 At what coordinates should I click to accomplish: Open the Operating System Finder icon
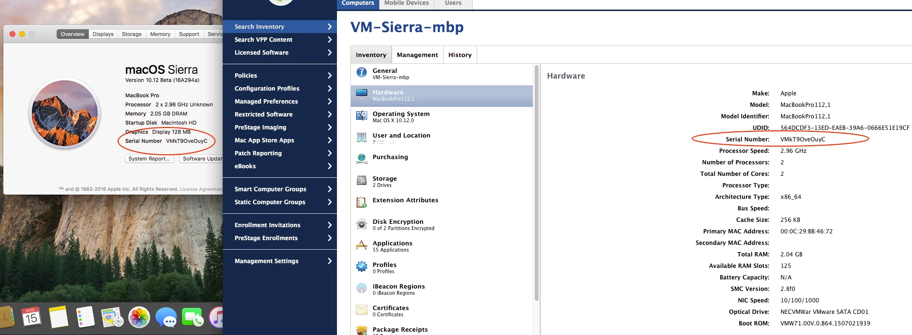(361, 116)
